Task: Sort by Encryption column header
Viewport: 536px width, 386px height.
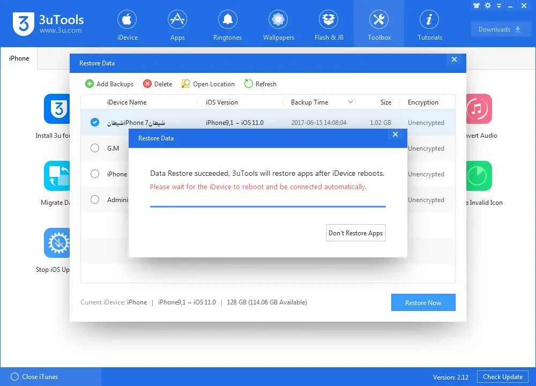Action: pyautogui.click(x=423, y=102)
